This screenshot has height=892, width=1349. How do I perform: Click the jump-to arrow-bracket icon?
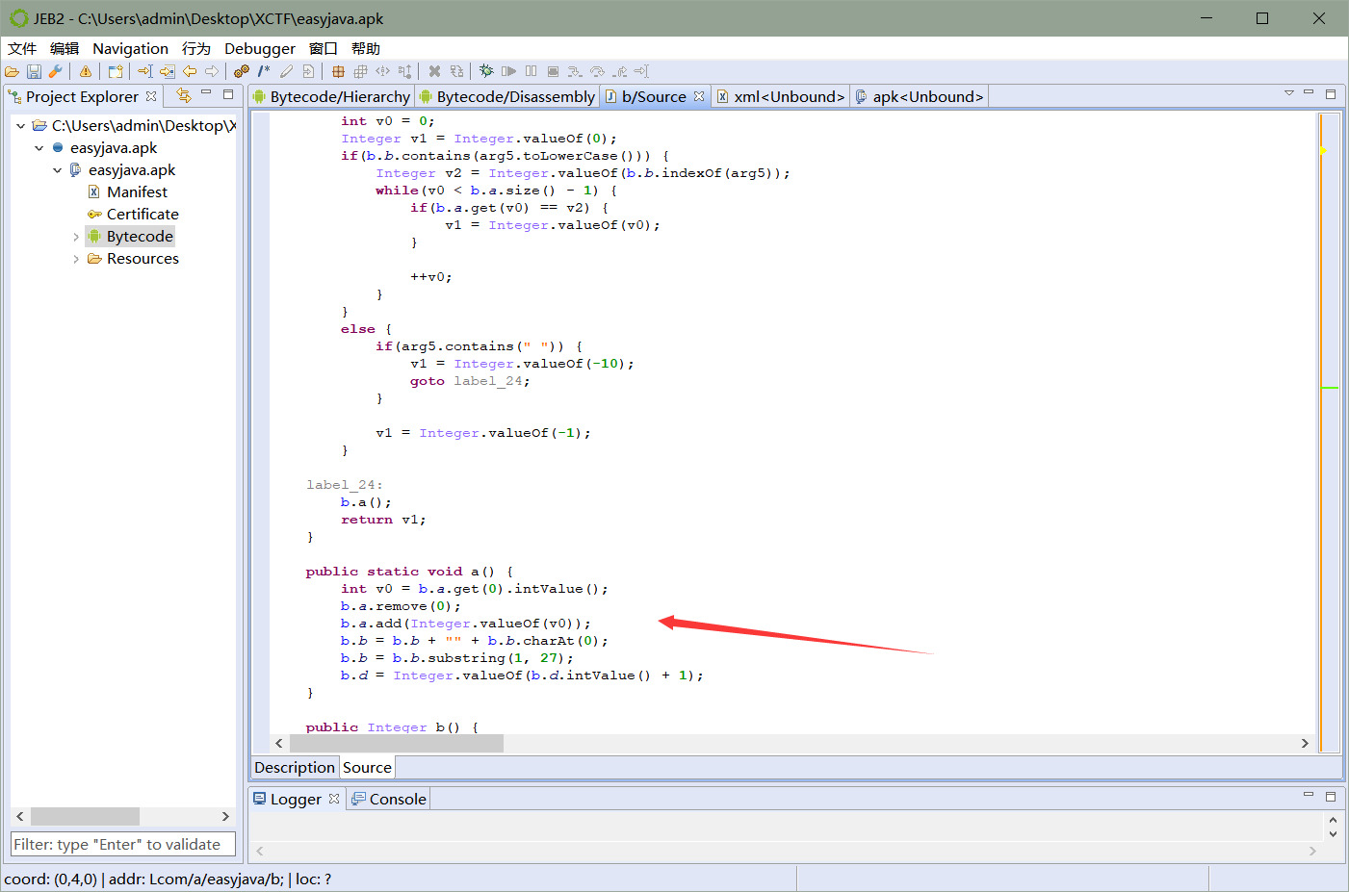click(x=144, y=71)
